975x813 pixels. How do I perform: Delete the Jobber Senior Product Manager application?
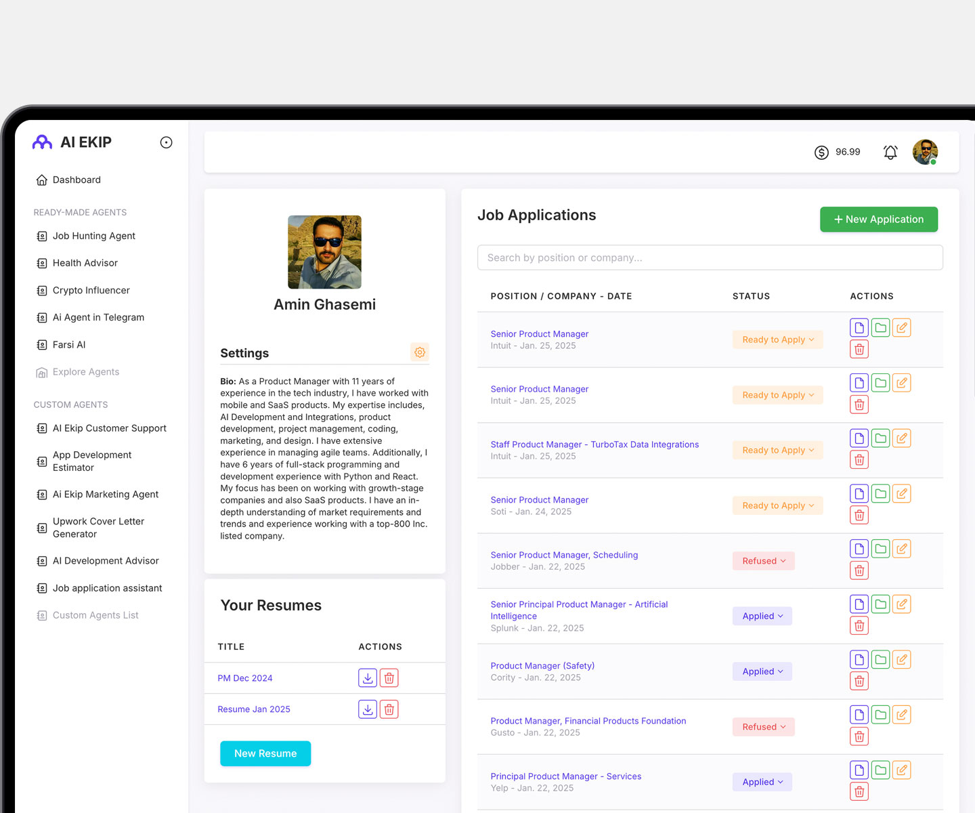tap(859, 570)
